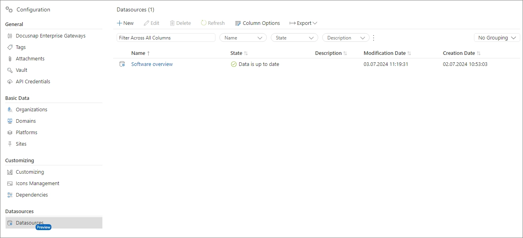
Task: Select the Vault icon under General
Action: click(x=9, y=70)
